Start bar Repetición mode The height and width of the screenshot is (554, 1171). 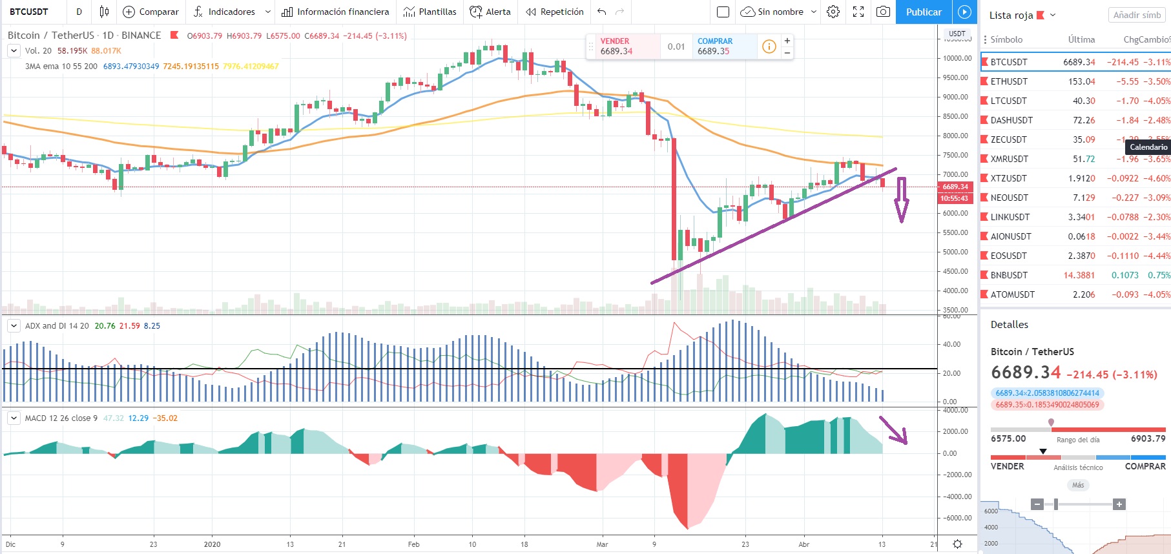click(554, 12)
